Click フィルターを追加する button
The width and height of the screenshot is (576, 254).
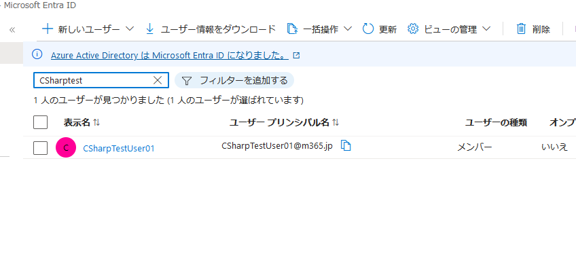[234, 80]
